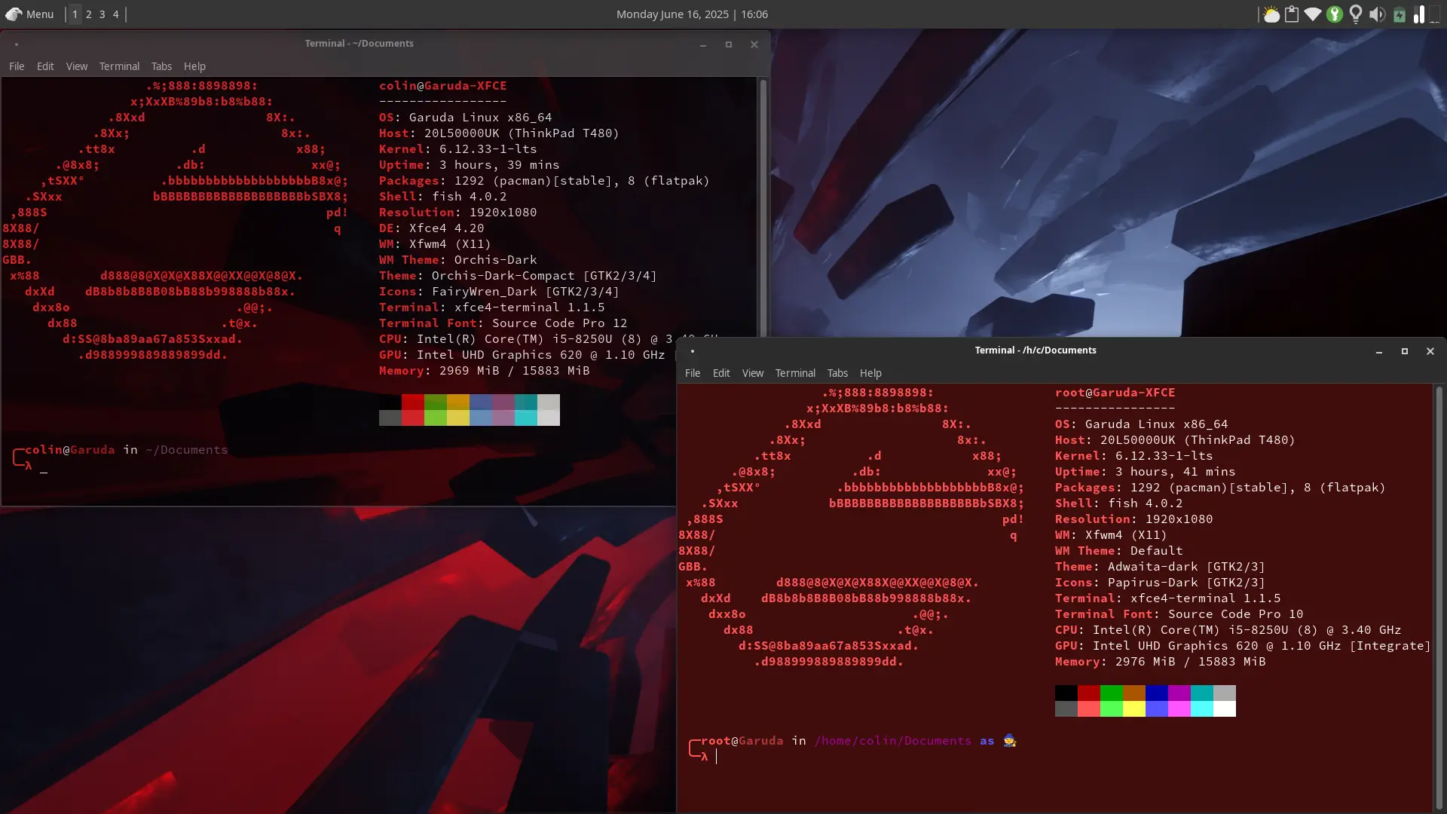Open Help menu in /h/c/Documents terminal
The width and height of the screenshot is (1447, 814).
coord(870,373)
